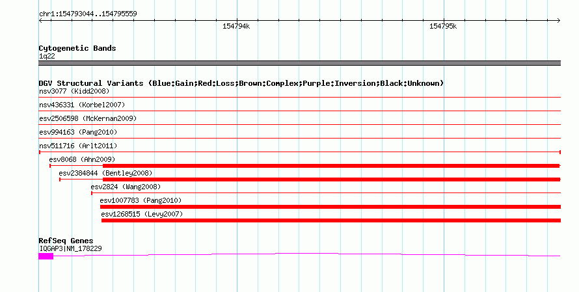Click the thick red bar of esv2384844
579x292 pixels.
pos(331,179)
